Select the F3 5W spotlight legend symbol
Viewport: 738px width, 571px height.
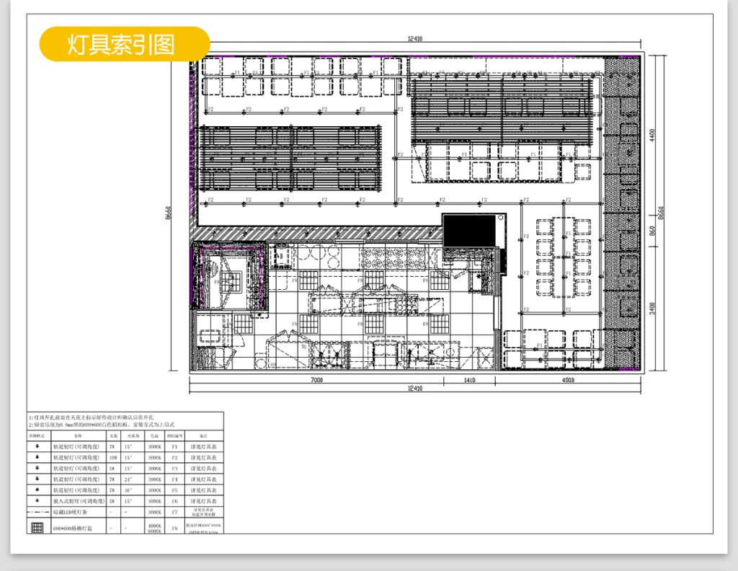[37, 468]
